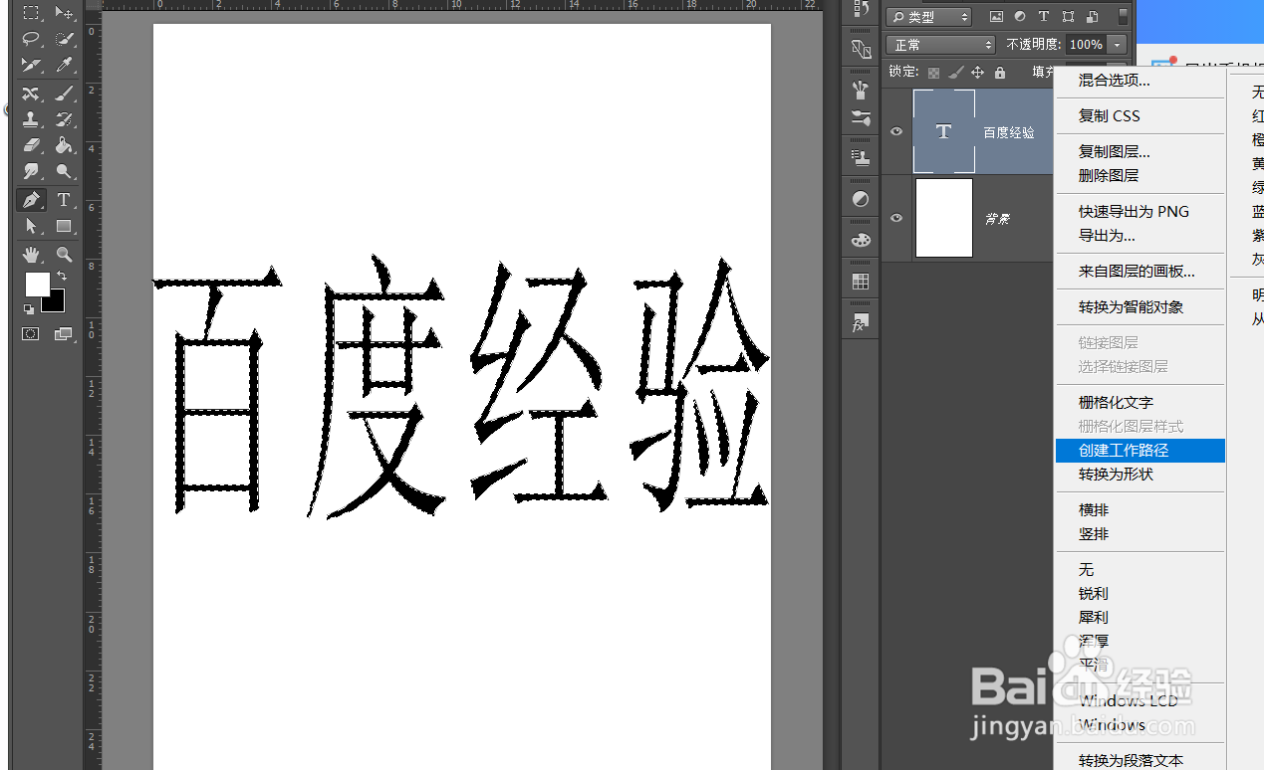Viewport: 1264px width, 770px height.
Task: Click the white foreground color swatch
Action: point(36,284)
